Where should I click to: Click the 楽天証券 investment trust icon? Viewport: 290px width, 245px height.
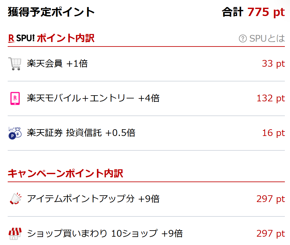point(15,133)
